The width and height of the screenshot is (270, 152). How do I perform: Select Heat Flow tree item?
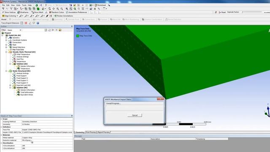point(20,59)
